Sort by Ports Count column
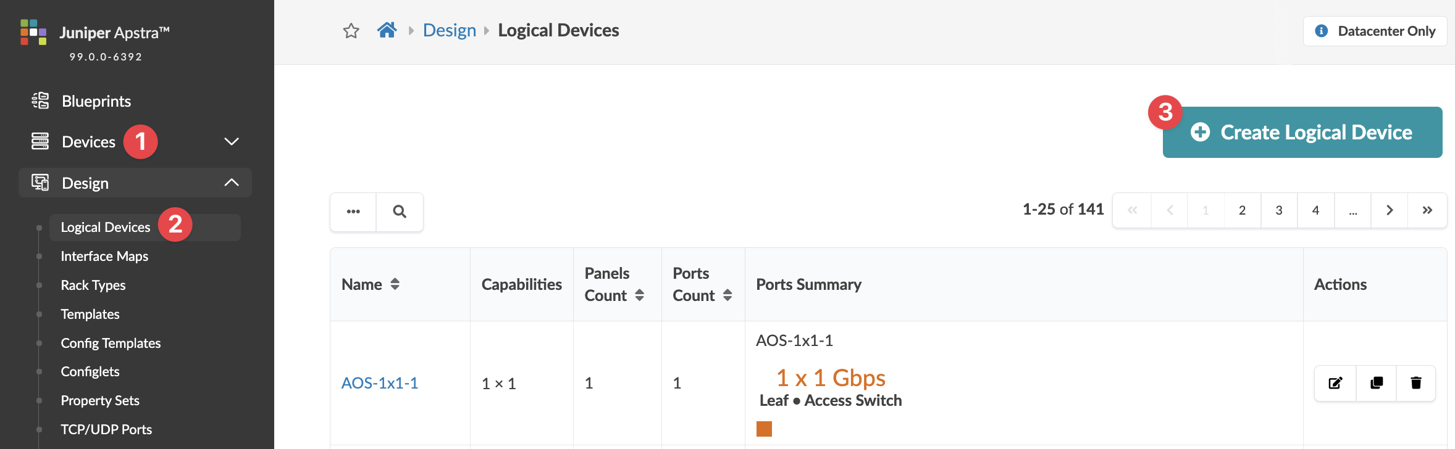 tap(727, 295)
